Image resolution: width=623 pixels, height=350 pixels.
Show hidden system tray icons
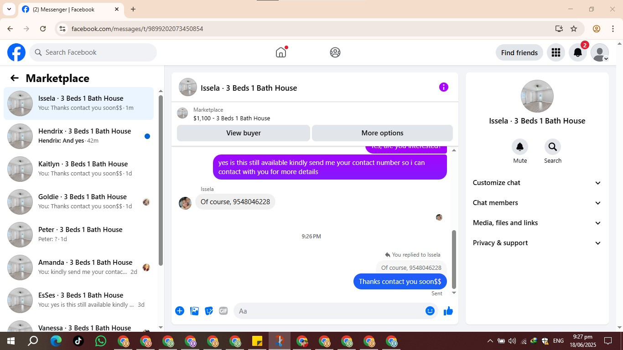click(490, 341)
